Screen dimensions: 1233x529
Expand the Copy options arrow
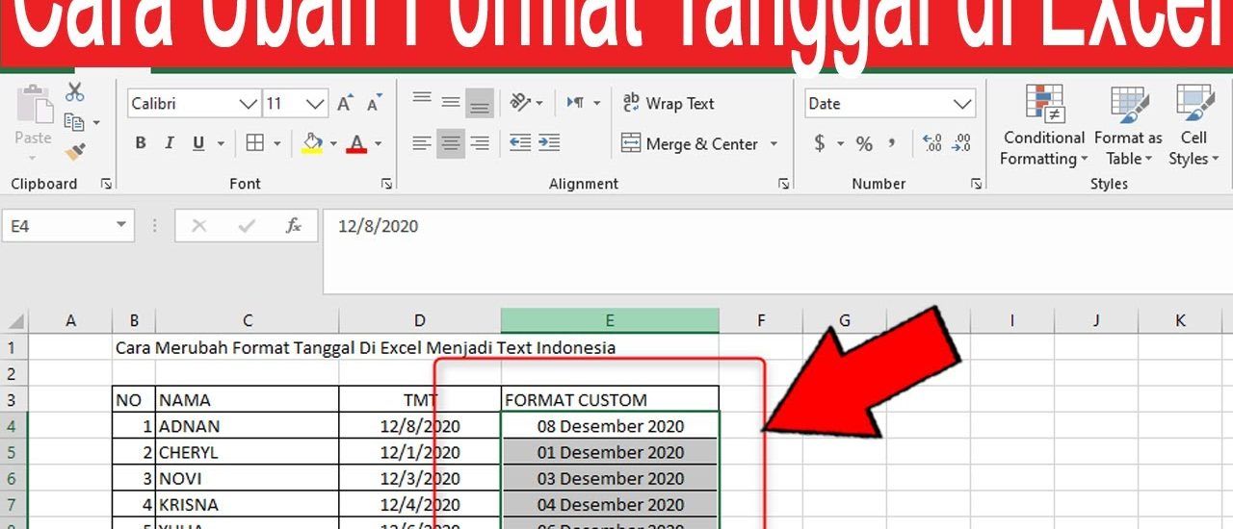click(x=95, y=122)
